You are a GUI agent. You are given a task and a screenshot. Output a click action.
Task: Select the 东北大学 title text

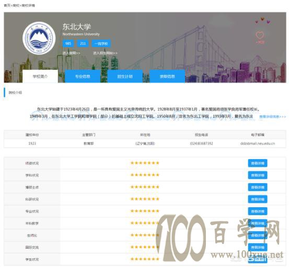[77, 27]
